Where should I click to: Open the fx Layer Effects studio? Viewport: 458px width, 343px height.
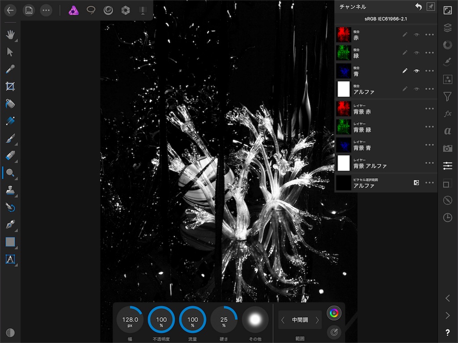point(447,114)
